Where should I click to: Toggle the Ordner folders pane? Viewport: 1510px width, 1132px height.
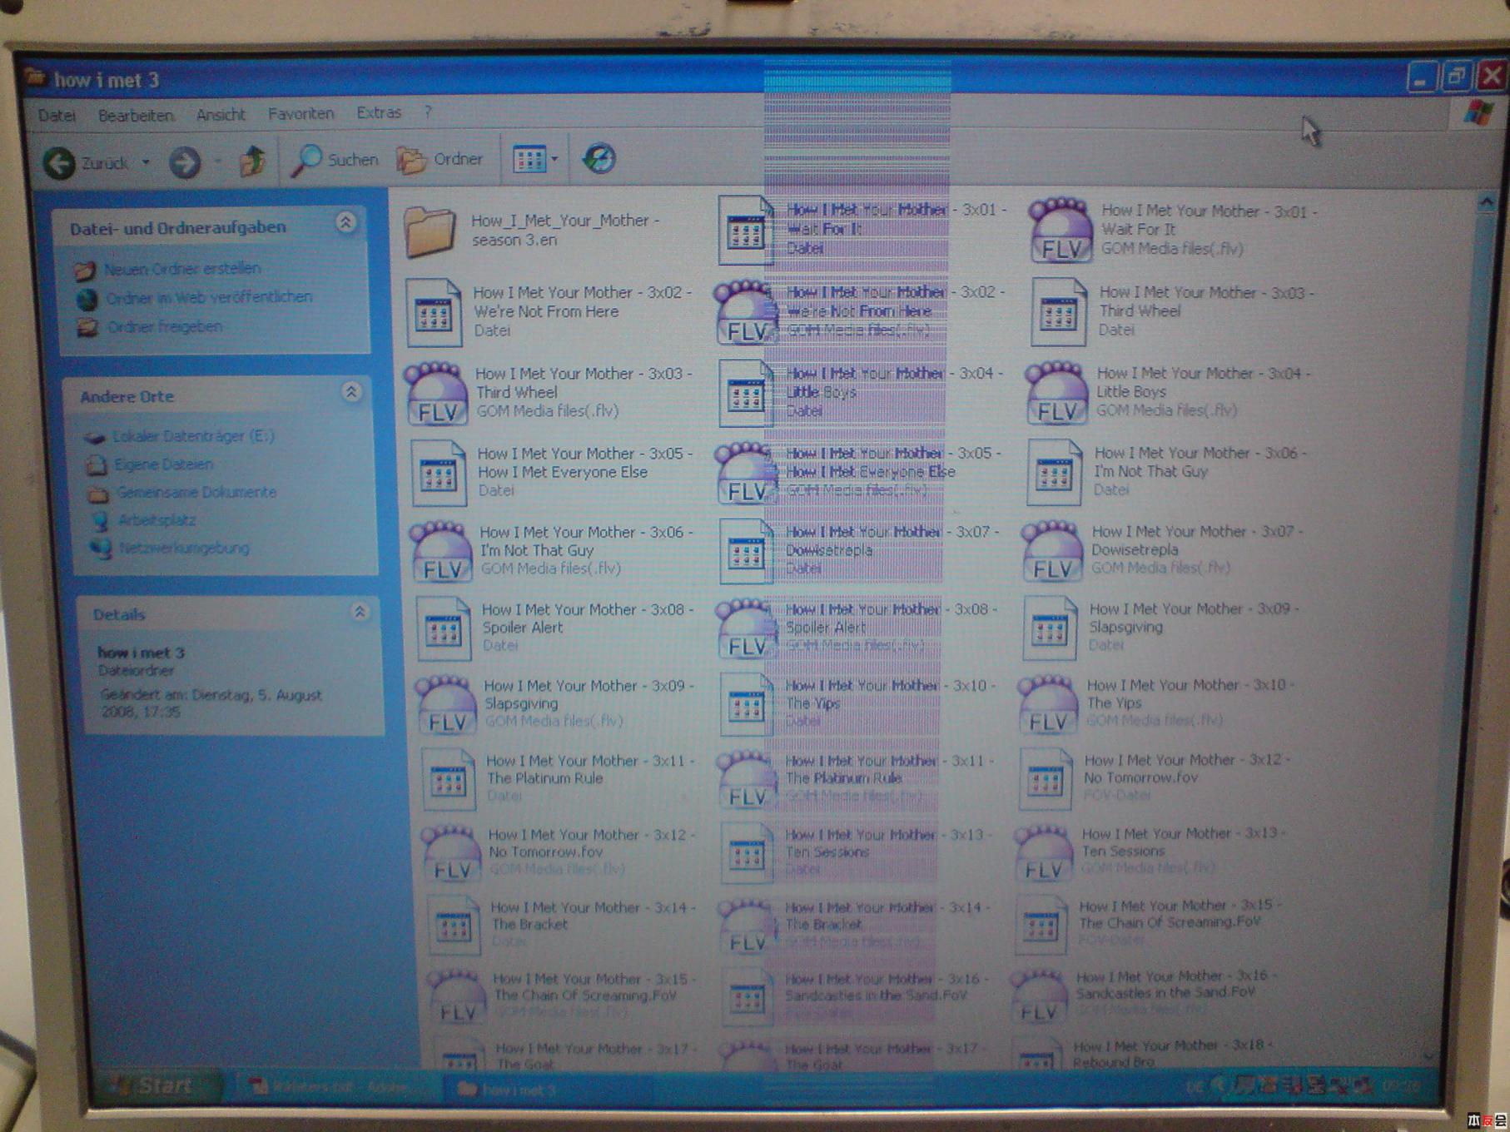[x=440, y=159]
